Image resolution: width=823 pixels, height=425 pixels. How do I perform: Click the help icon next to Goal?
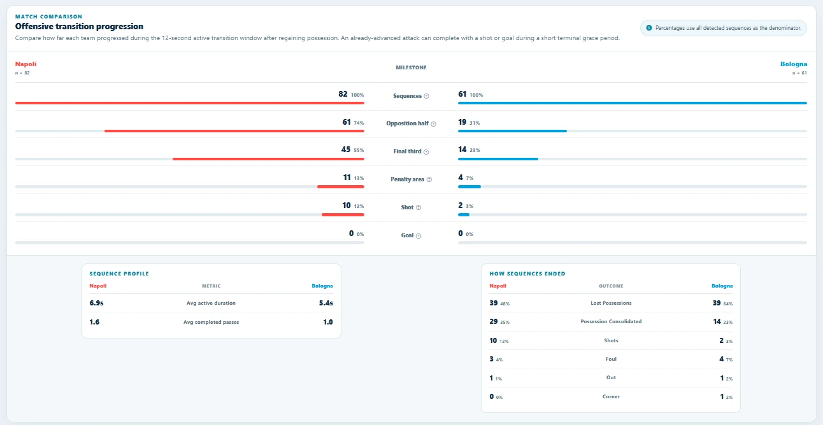[419, 235]
